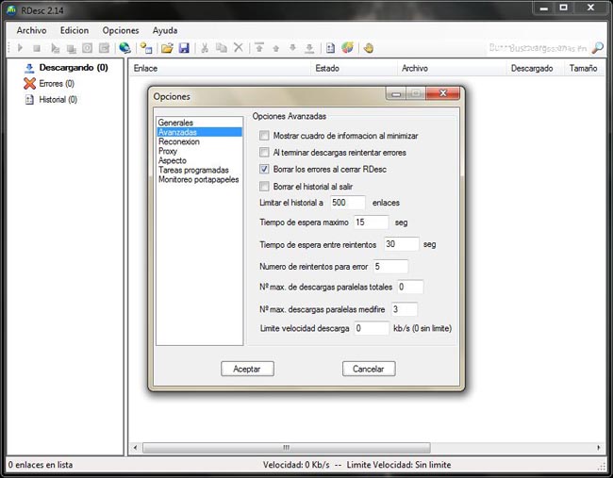Viewport: 613px width, 478px height.
Task: Click the 'Limitar el historial a' field
Action: coord(346,203)
